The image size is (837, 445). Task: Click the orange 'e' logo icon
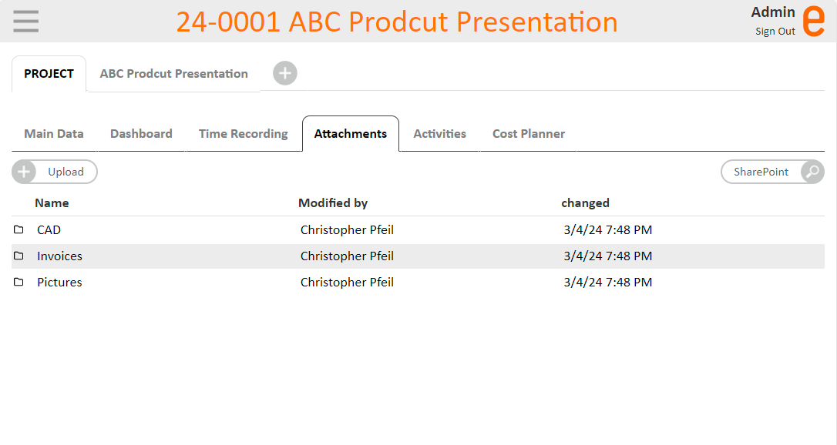(x=813, y=21)
